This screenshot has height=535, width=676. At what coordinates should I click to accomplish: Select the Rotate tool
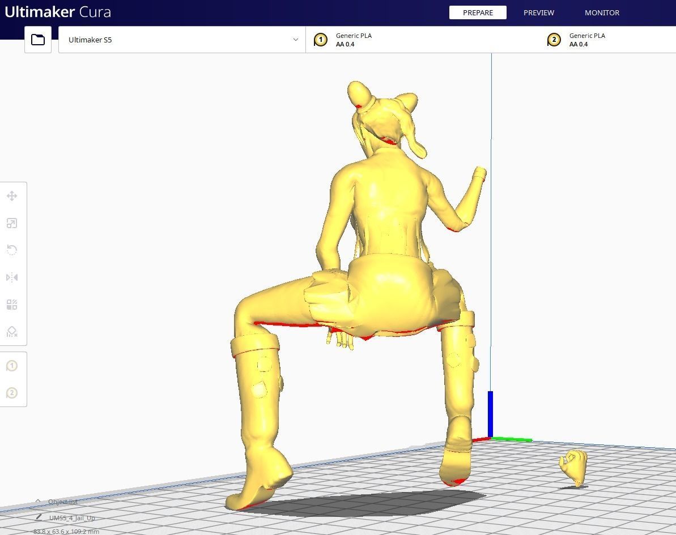click(x=12, y=250)
